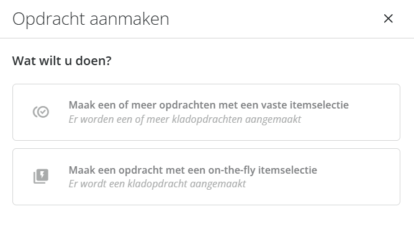This screenshot has height=227, width=414.
Task: Click the vaste itemselectie checkmark icon
Action: [41, 112]
